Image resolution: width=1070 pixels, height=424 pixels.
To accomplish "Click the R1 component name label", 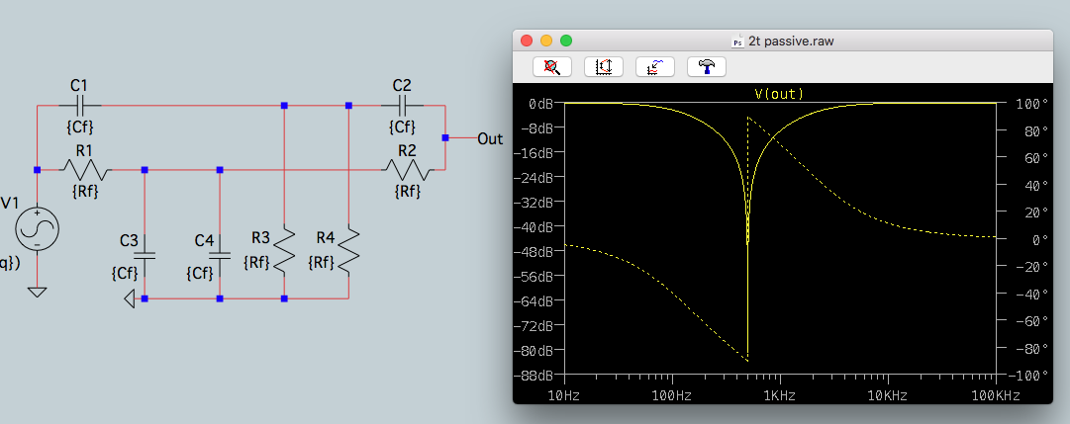I will [84, 150].
